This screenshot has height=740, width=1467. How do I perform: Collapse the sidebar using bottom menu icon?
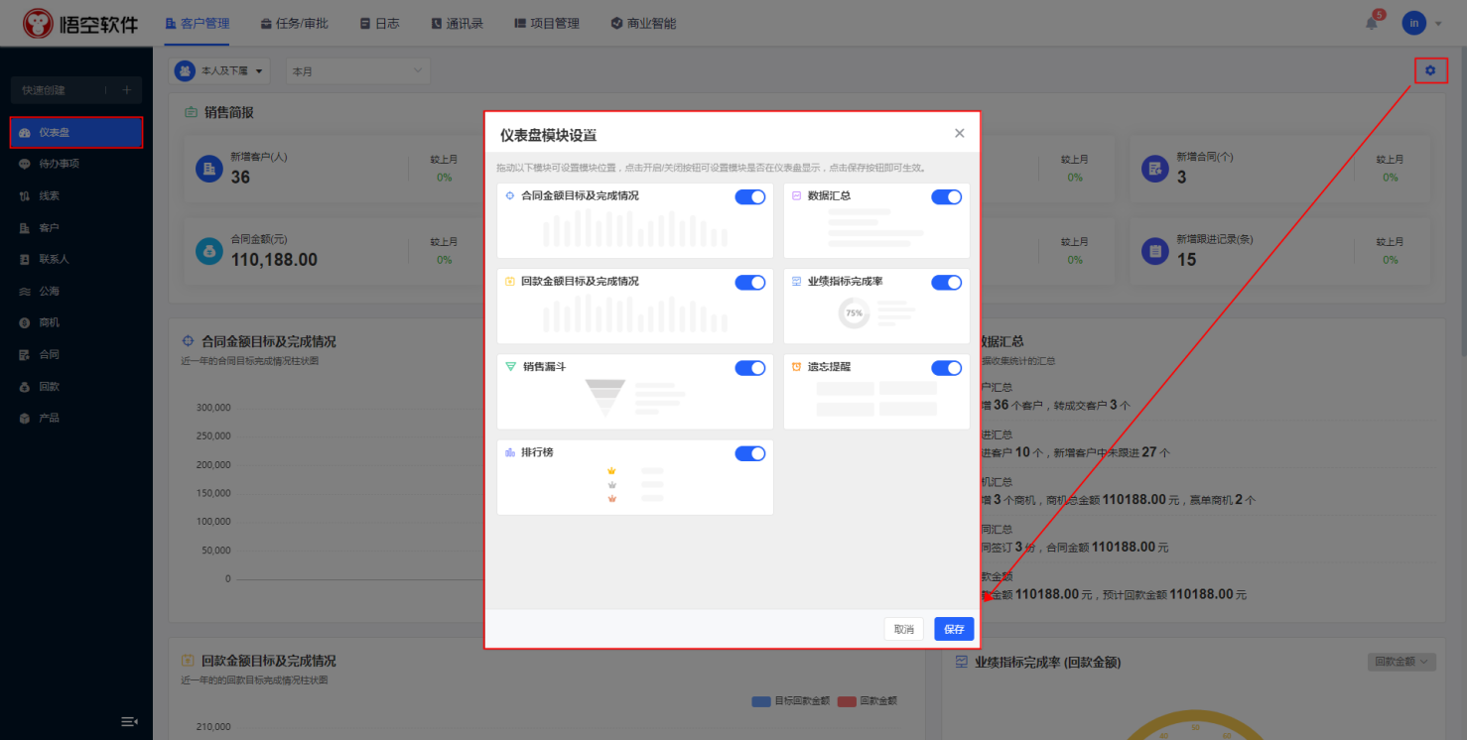tap(129, 721)
